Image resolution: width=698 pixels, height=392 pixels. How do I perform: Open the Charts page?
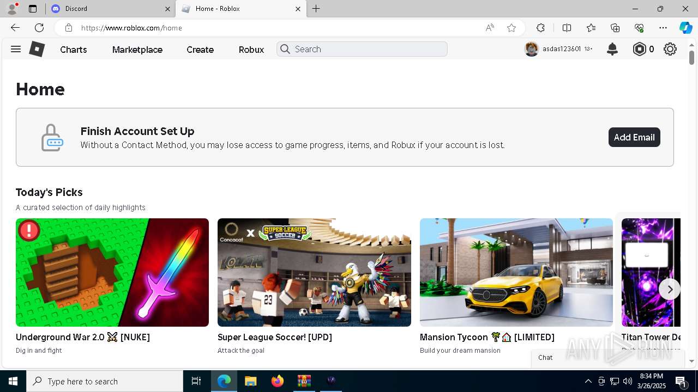74,50
